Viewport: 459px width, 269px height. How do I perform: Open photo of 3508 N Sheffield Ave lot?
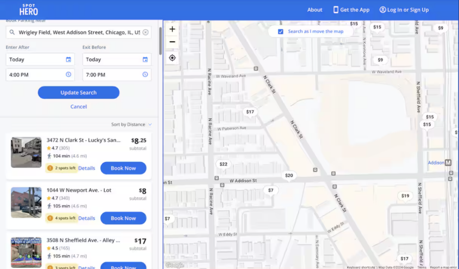(x=26, y=252)
